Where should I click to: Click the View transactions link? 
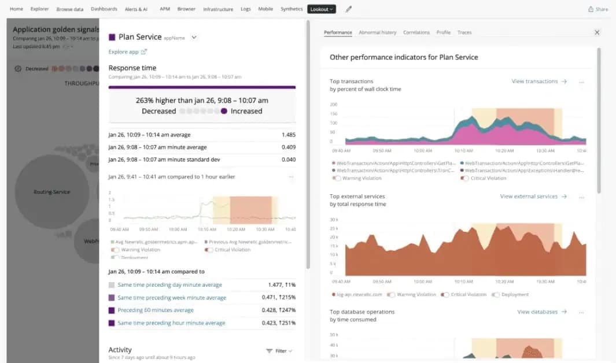tap(534, 82)
